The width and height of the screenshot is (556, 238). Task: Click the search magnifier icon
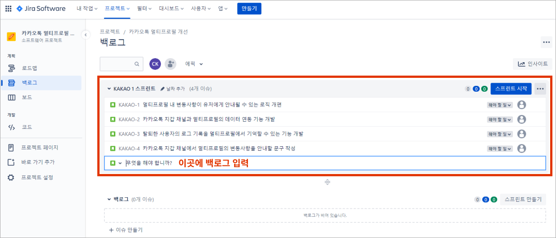tap(137, 64)
